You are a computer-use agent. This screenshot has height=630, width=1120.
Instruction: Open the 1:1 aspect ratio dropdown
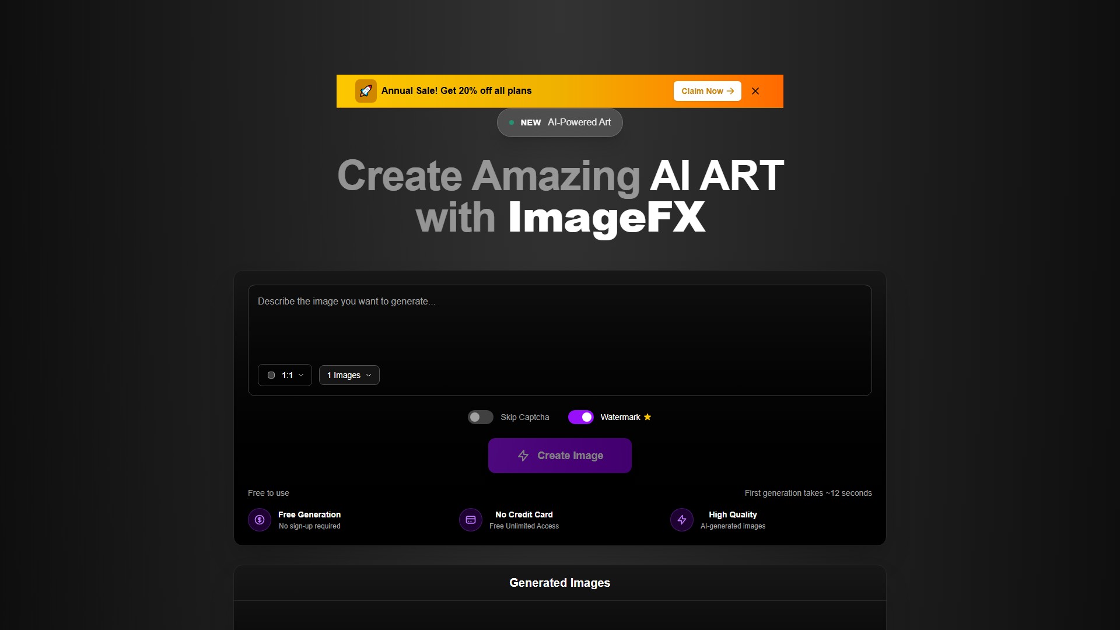(x=285, y=375)
